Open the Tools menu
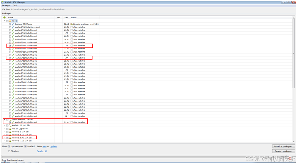 point(15,6)
